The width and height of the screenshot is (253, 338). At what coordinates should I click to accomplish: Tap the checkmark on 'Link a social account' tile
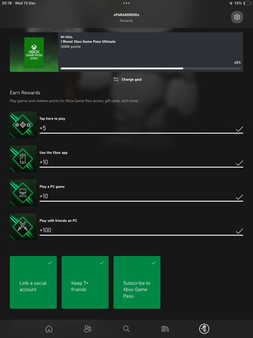pyautogui.click(x=50, y=263)
